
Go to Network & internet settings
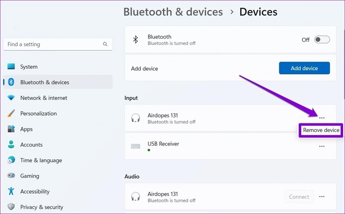click(x=58, y=98)
